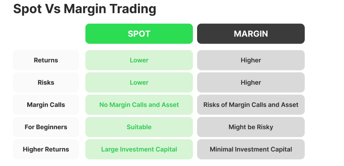Select the Returns row label
344x166 pixels.
(46, 60)
